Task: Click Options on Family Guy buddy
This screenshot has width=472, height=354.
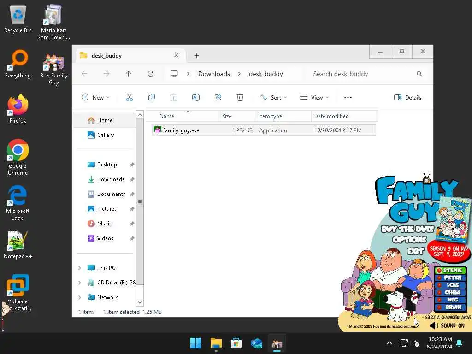Action: pos(409,240)
